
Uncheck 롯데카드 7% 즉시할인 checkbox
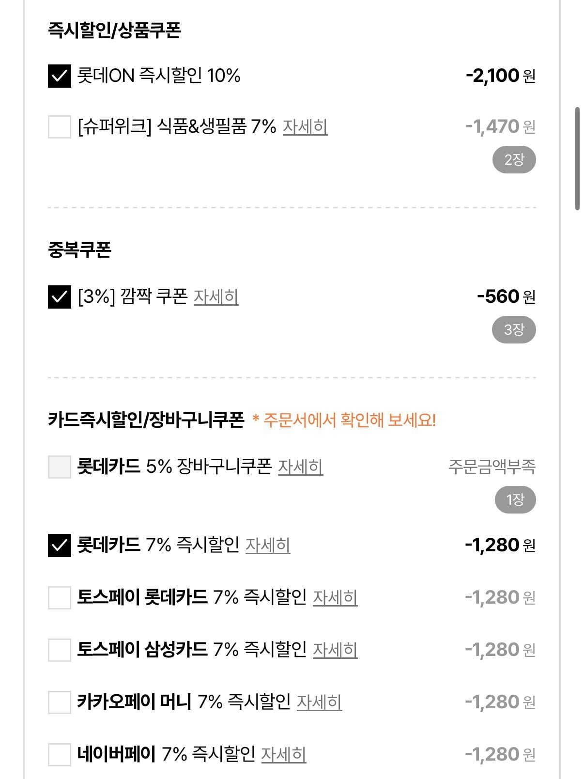[60, 545]
